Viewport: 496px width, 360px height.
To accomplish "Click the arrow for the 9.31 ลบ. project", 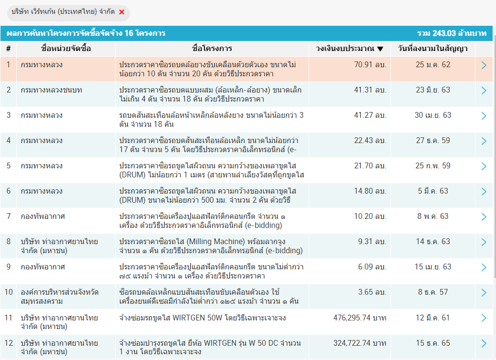I will click(x=484, y=242).
